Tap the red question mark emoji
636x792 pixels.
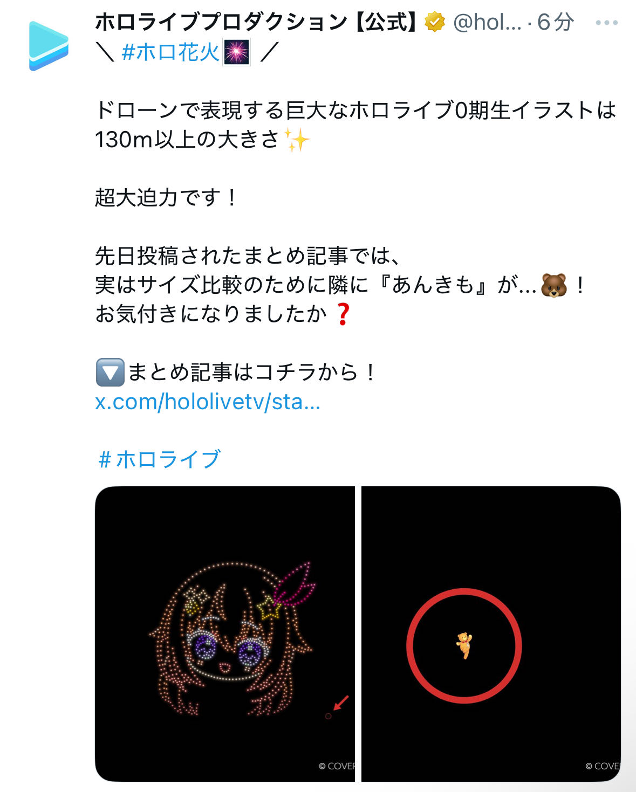(x=343, y=314)
